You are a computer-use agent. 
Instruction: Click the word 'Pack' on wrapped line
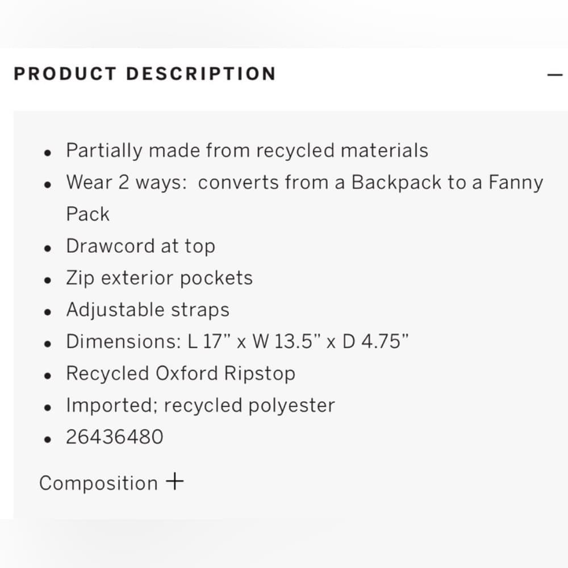tap(87, 214)
